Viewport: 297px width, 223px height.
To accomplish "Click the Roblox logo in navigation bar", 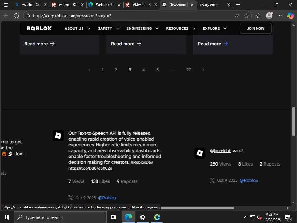I will point(39,28).
